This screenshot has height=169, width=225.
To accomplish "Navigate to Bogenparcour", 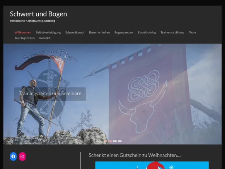I will (x=124, y=32).
